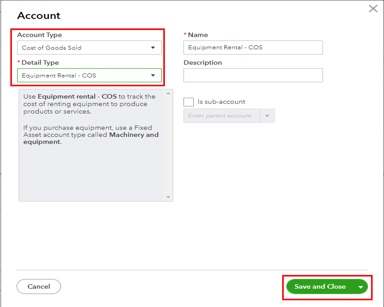This screenshot has width=384, height=307.
Task: Click the Account dialog heading
Action: point(39,16)
